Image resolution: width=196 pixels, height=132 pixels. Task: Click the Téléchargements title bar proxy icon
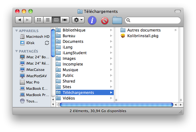tap(80, 11)
